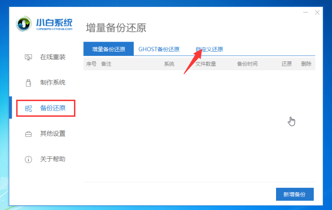Switch to the GHOST备份还原 tab
This screenshot has height=210, width=332.
click(x=159, y=49)
